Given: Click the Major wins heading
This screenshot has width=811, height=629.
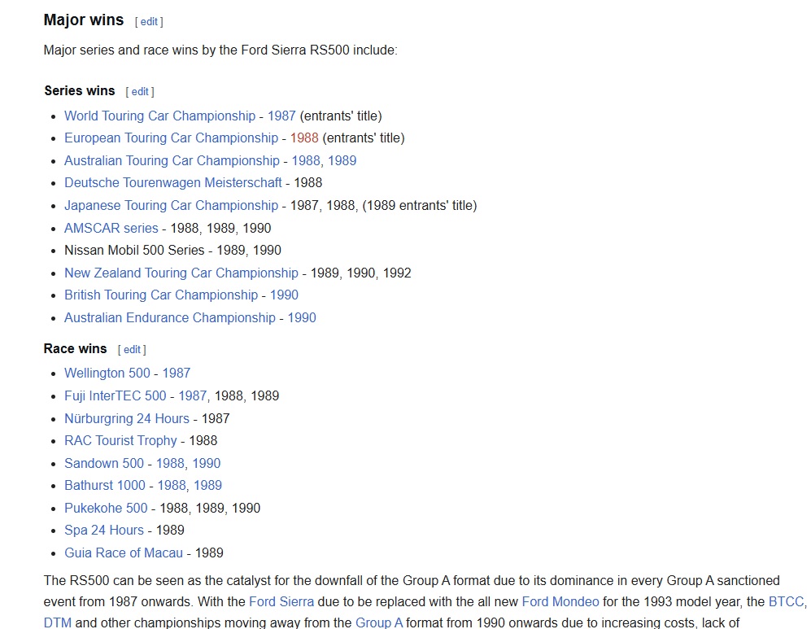Looking at the screenshot, I should (x=84, y=20).
